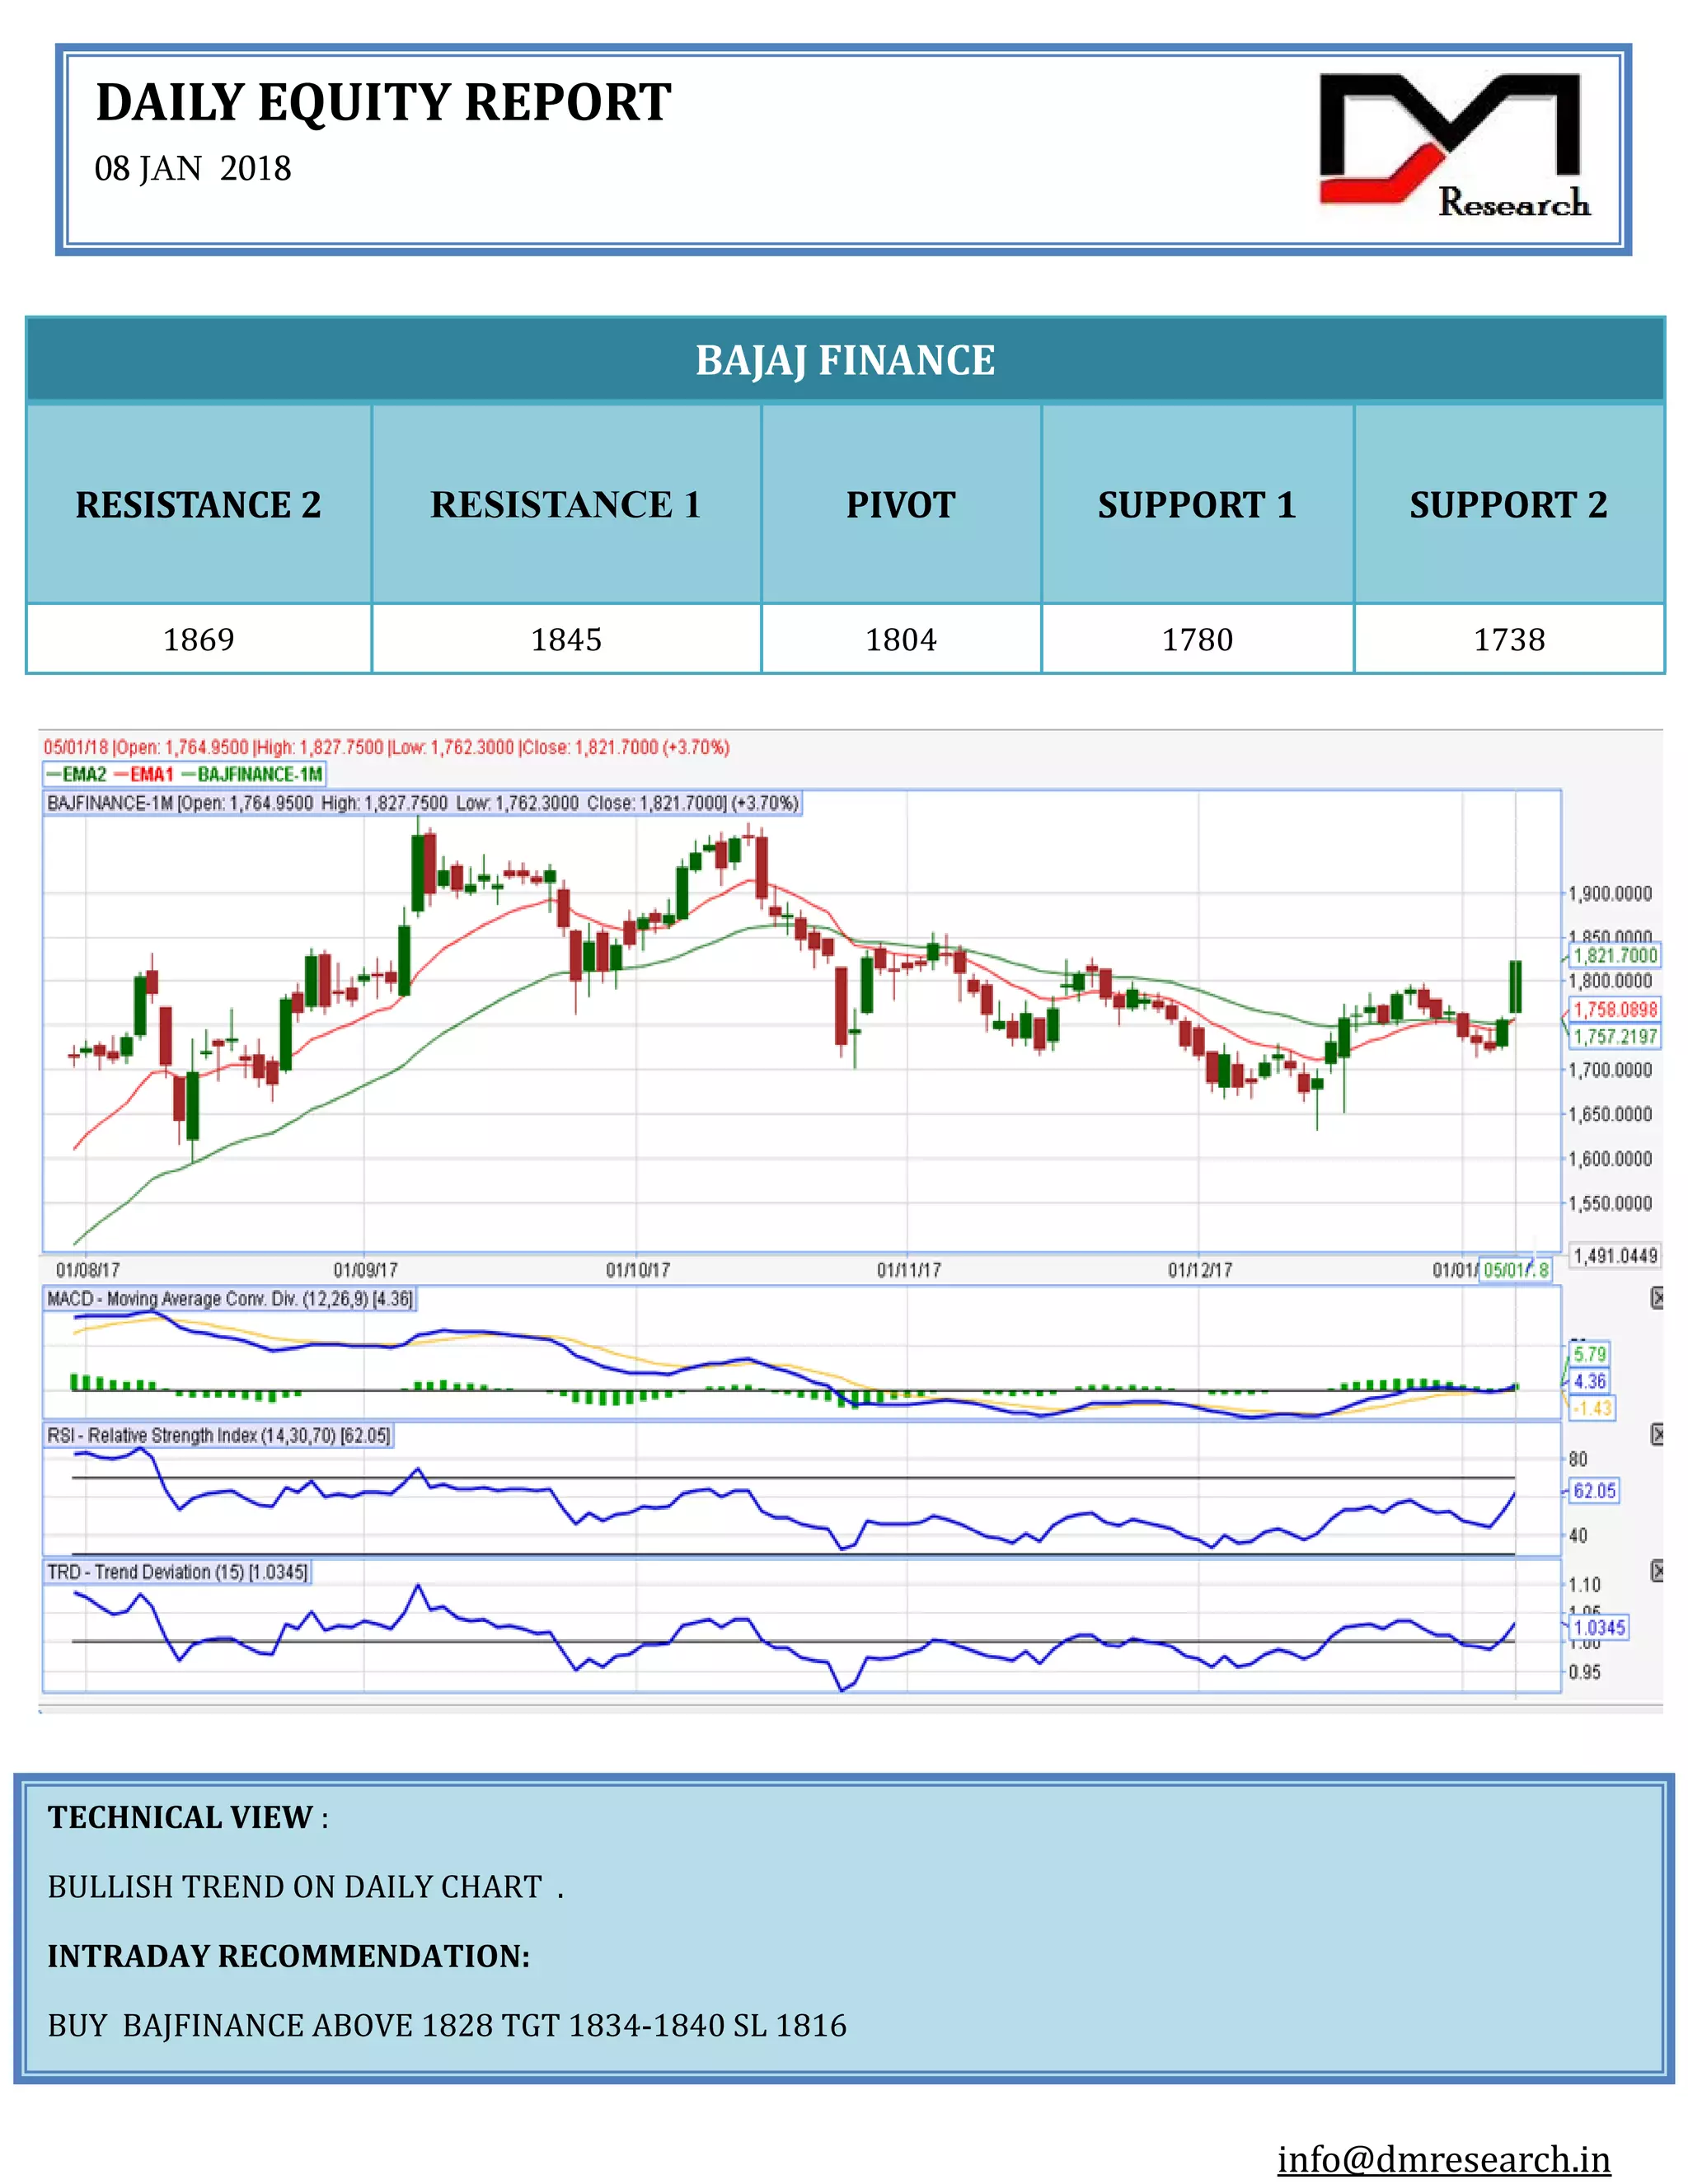
Task: Click the DAILY EQUITY REPORT title
Action: [383, 102]
